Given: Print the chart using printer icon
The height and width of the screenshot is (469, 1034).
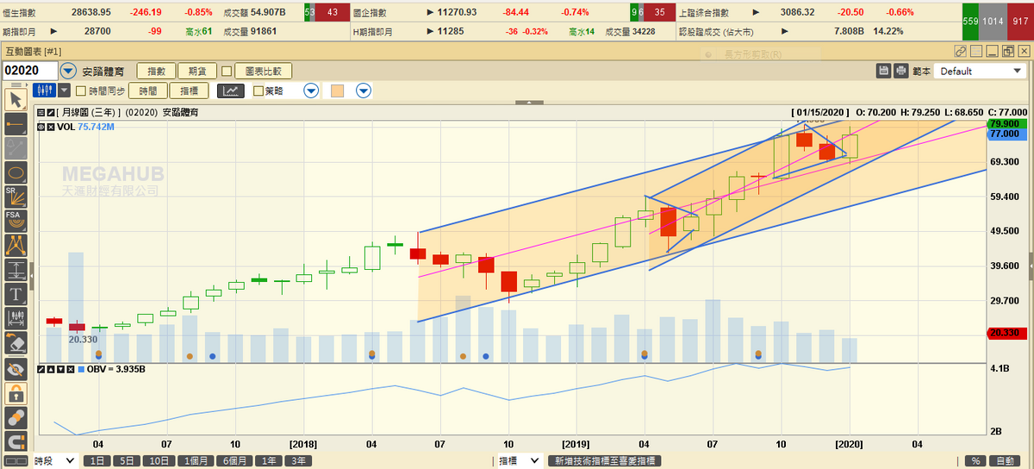Looking at the screenshot, I should pos(900,71).
